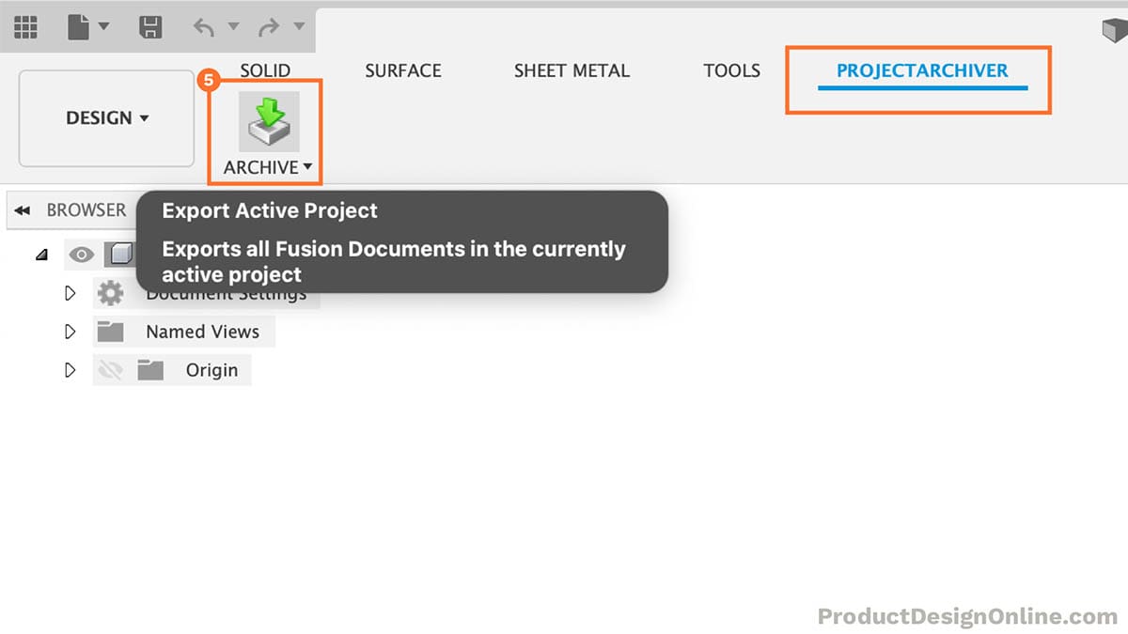Expand the Named Views node
1128x634 pixels.
point(70,332)
